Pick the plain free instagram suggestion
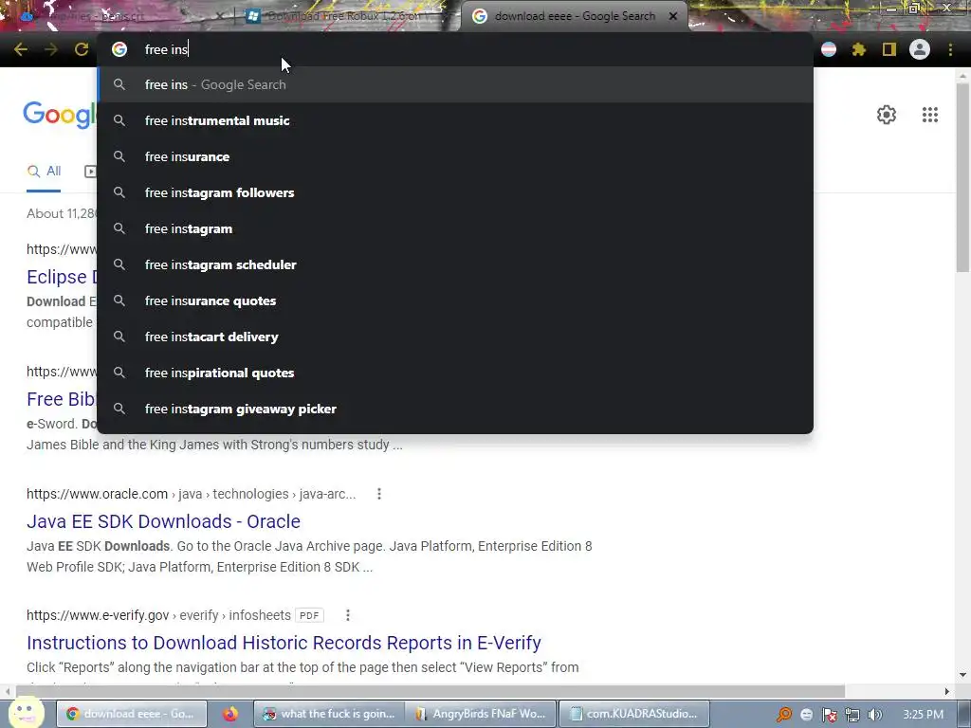 point(455,228)
